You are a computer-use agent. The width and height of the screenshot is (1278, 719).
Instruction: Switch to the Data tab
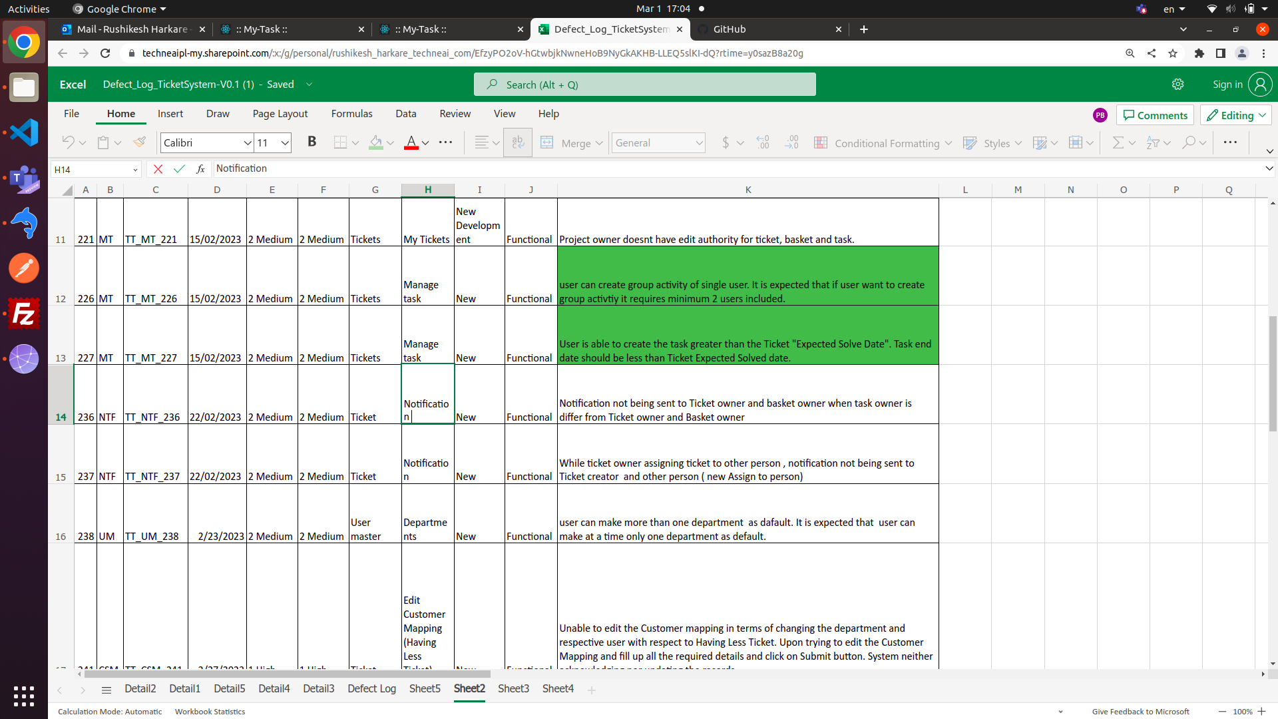click(406, 114)
